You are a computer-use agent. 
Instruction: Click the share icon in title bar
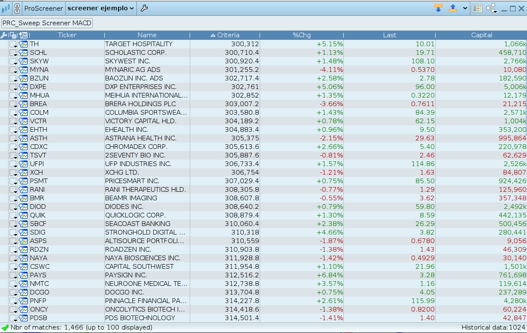click(491, 8)
